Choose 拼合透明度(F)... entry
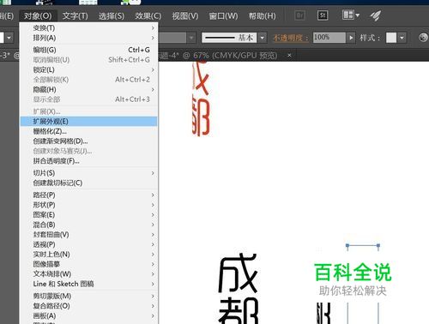This screenshot has width=429, height=324. click(x=88, y=161)
